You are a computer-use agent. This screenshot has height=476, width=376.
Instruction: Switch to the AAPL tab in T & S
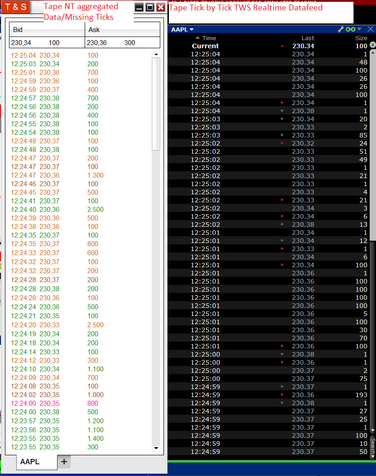pos(36,462)
